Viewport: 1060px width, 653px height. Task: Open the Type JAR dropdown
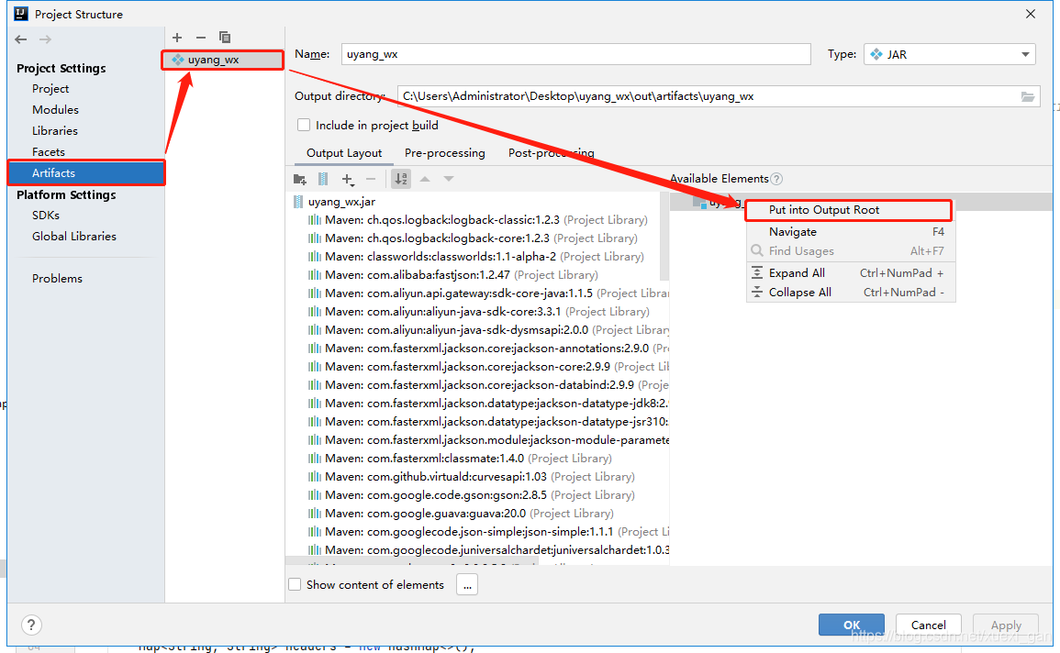(950, 54)
